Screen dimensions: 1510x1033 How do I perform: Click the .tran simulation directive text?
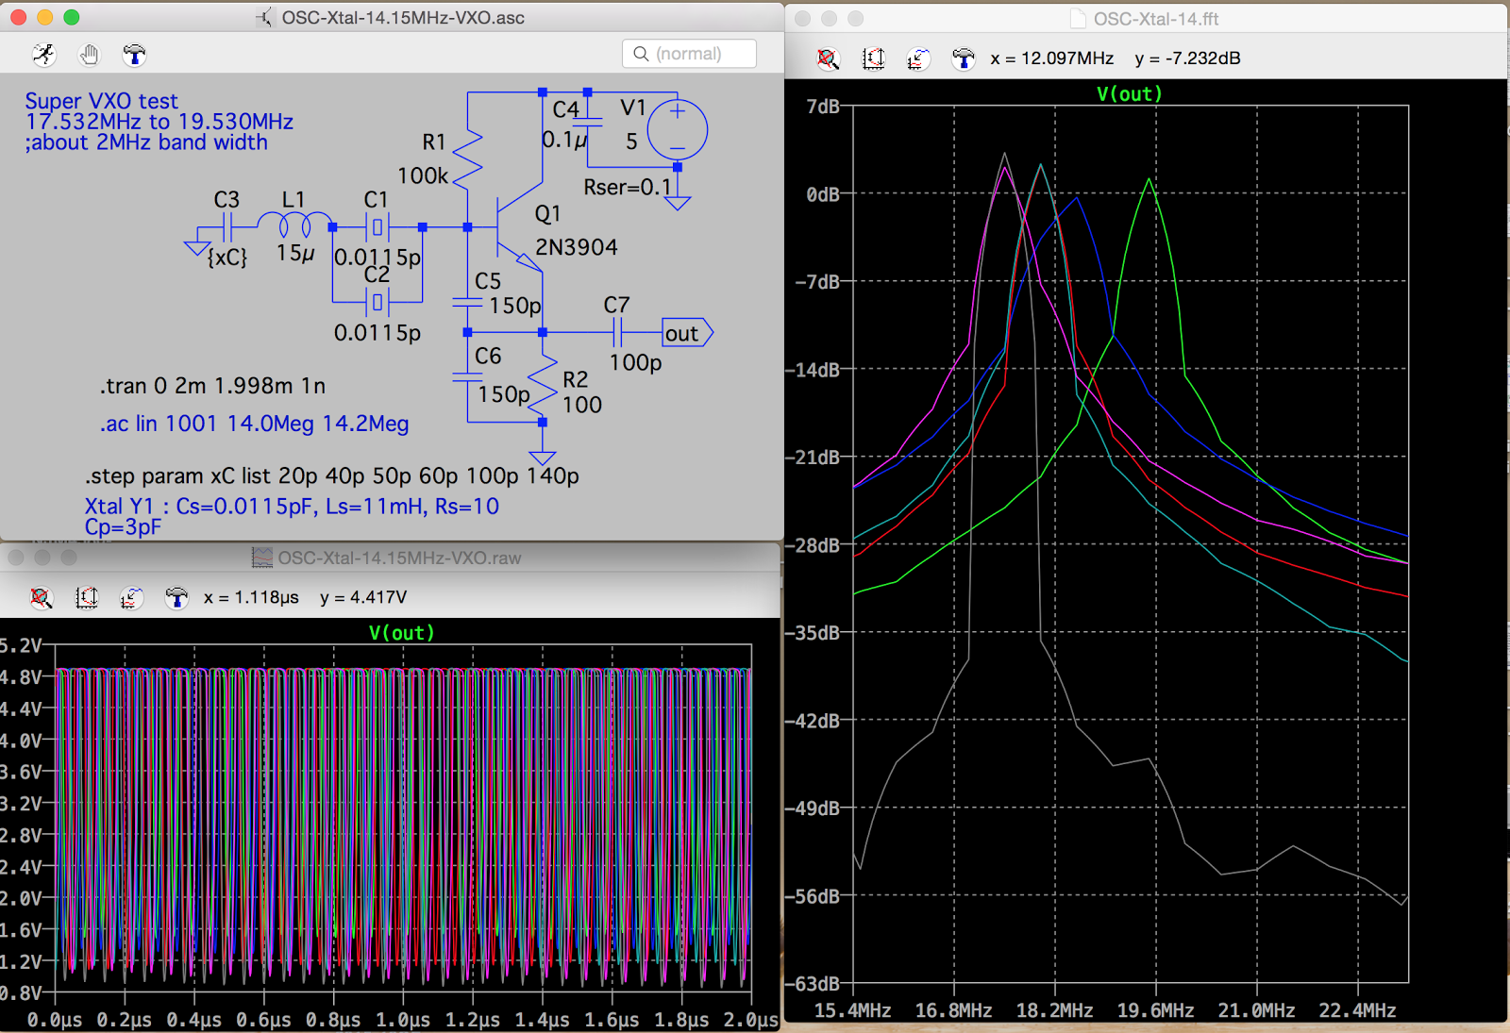tap(212, 386)
